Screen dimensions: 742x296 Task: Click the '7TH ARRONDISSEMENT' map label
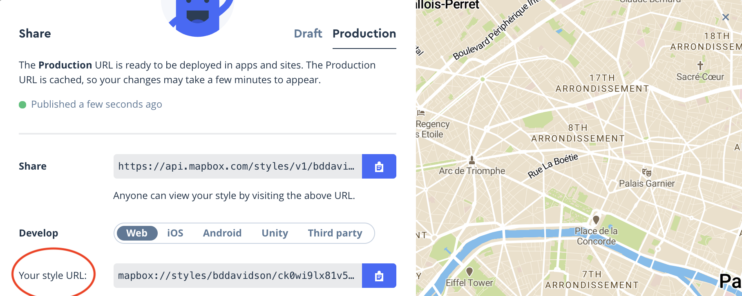pyautogui.click(x=592, y=280)
